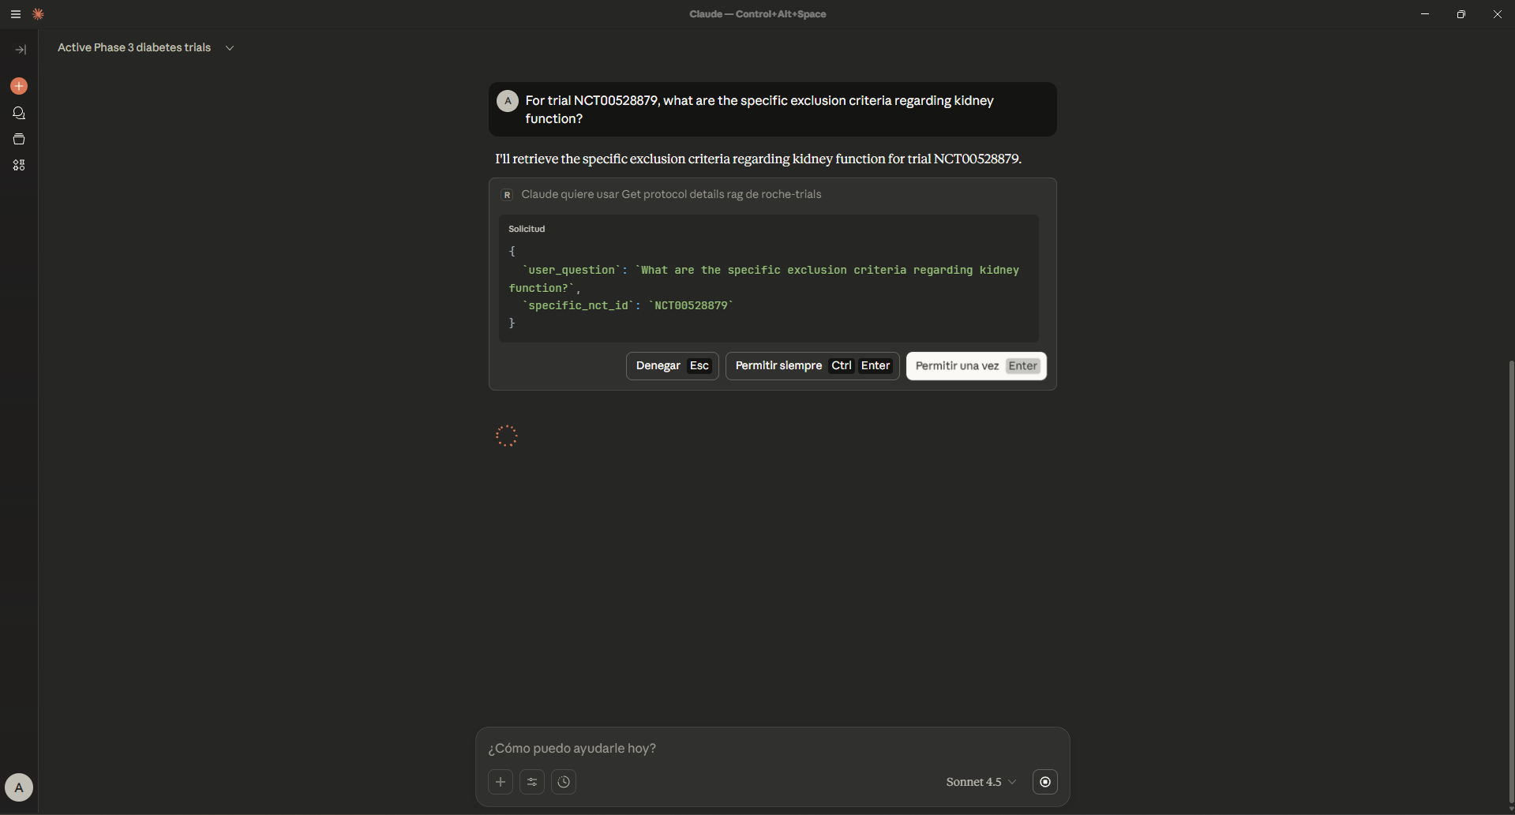Open the Artifacts grid icon in sidebar
Screen dimensions: 1515x815
click(19, 166)
